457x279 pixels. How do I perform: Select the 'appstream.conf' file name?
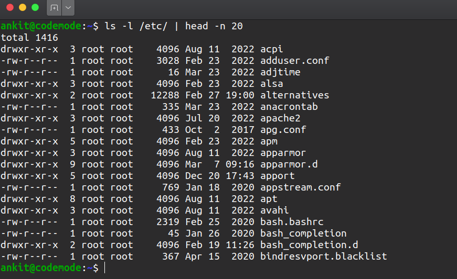300,187
